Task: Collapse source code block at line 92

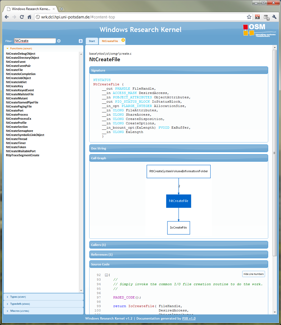Action: (106, 275)
